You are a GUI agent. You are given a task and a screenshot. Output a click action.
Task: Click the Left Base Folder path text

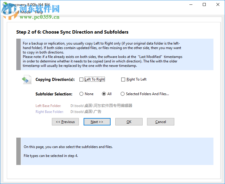[101, 106]
